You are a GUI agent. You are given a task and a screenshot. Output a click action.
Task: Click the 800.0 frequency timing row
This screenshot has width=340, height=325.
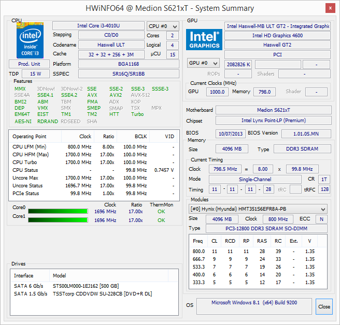258,252
